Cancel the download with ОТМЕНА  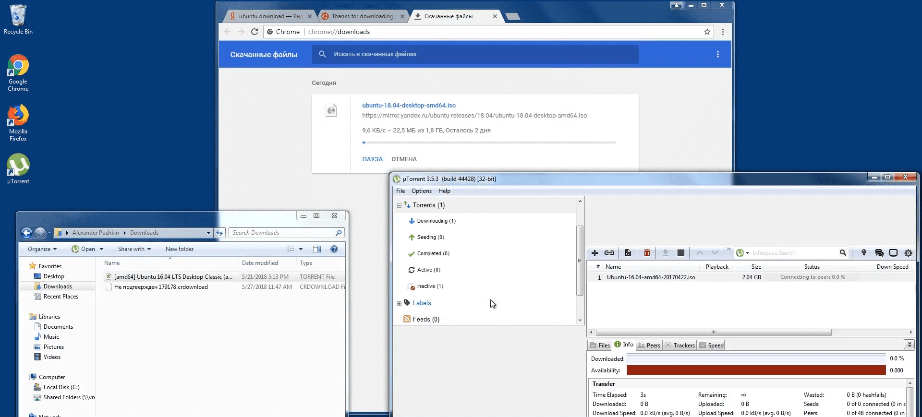coord(404,159)
